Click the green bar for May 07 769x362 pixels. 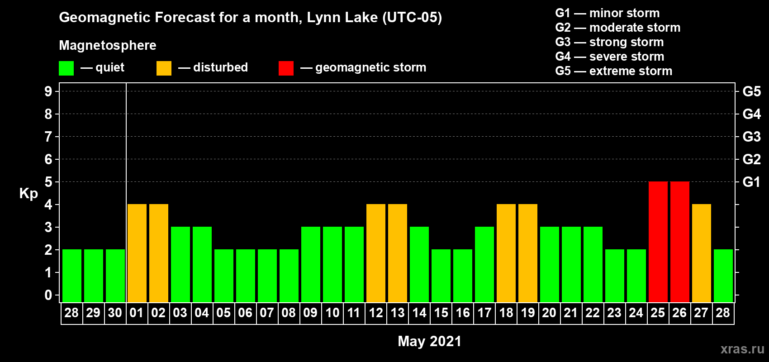(267, 276)
